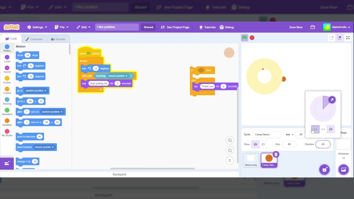Open 'point towards mouse-pointer' dropdown
This screenshot has width=354, height=199.
click(44, 147)
